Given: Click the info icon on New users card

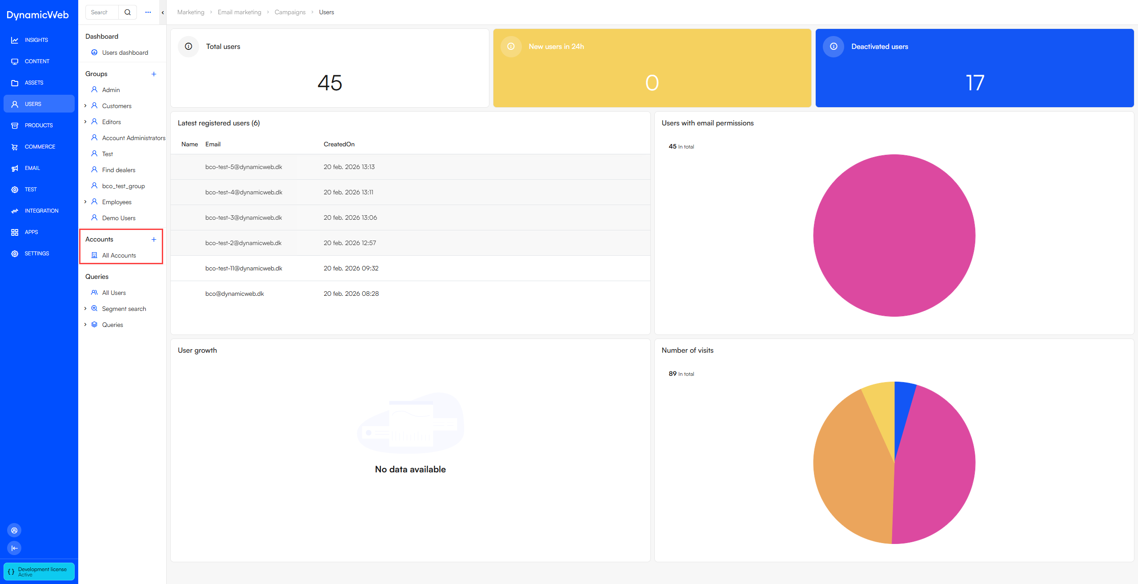Looking at the screenshot, I should (511, 46).
